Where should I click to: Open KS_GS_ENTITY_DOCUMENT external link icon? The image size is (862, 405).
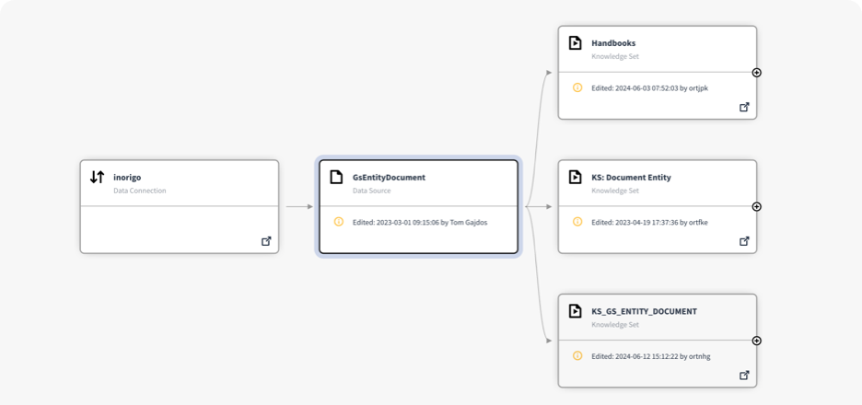coord(744,376)
